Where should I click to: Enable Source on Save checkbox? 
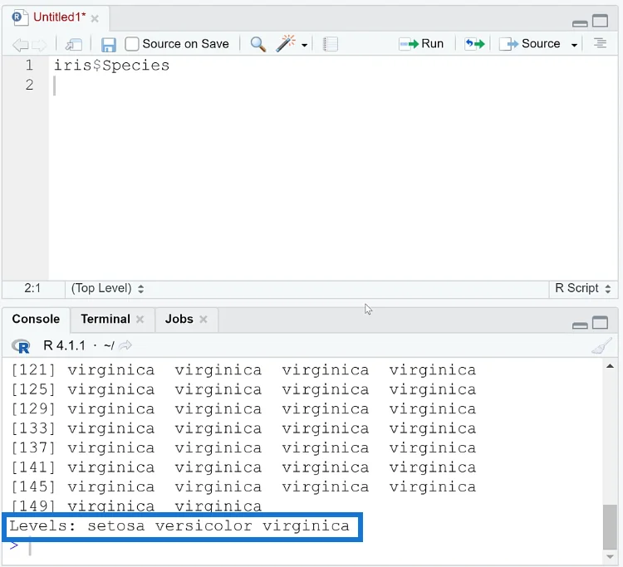pyautogui.click(x=132, y=44)
